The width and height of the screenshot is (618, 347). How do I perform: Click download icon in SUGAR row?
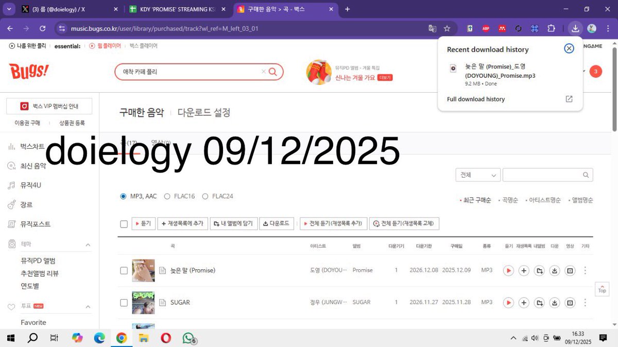point(555,302)
